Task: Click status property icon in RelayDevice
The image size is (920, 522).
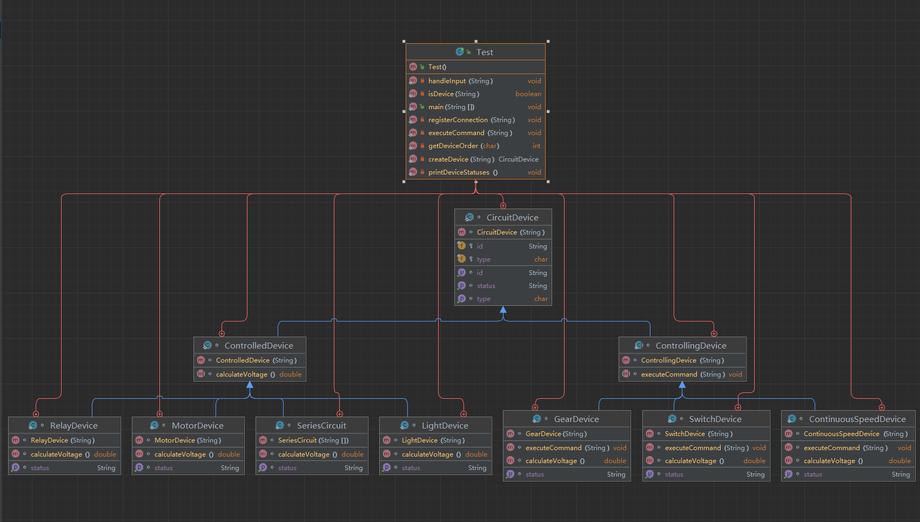Action: coord(15,467)
